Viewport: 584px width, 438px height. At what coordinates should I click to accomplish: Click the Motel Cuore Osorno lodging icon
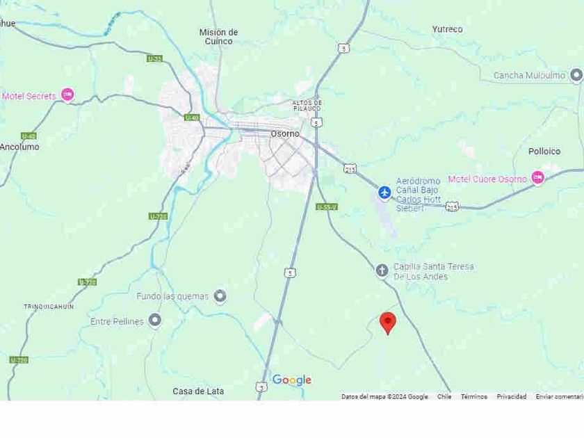point(538,178)
